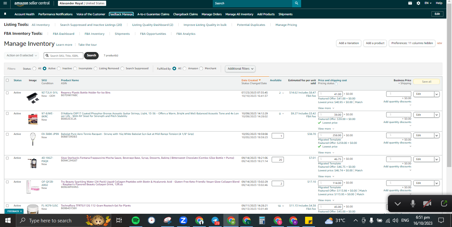452x227 pixels.
Task: Click the Search SKU, Title, ISBN field
Action: (x=64, y=56)
